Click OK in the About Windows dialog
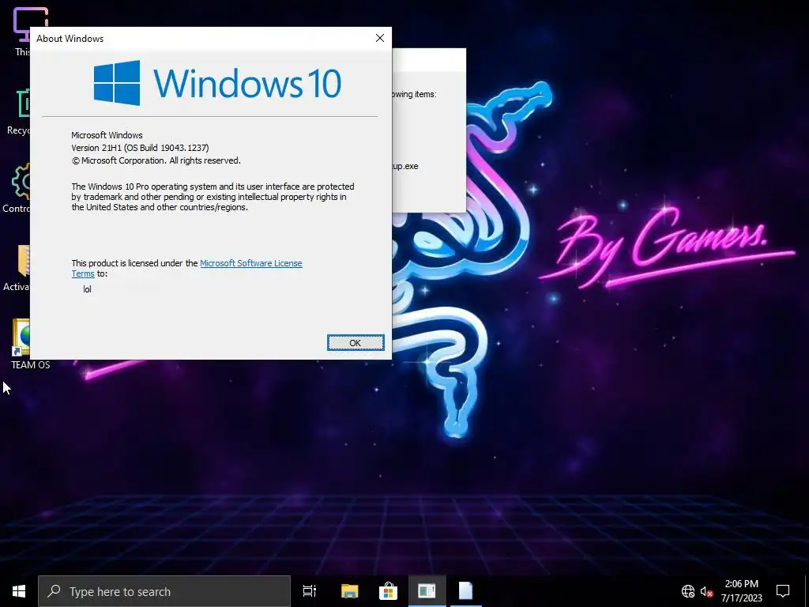Image resolution: width=809 pixels, height=607 pixels. pos(356,343)
